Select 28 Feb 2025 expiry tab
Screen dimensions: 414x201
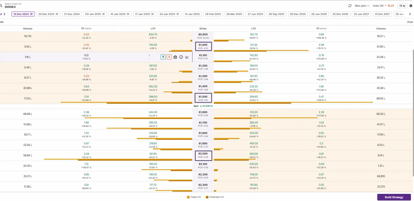coord(213,14)
